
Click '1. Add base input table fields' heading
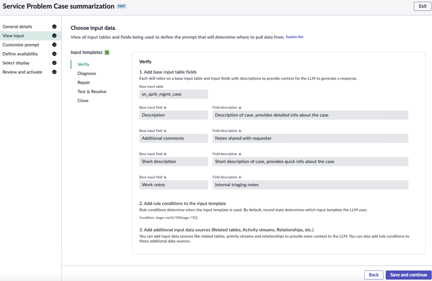(168, 72)
